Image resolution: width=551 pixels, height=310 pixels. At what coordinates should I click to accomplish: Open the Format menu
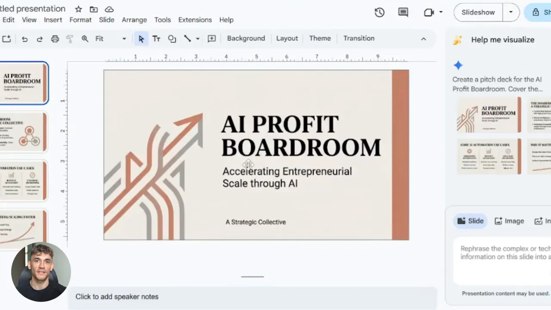pyautogui.click(x=80, y=20)
